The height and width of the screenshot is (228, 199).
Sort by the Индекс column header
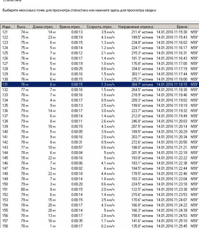(7, 27)
